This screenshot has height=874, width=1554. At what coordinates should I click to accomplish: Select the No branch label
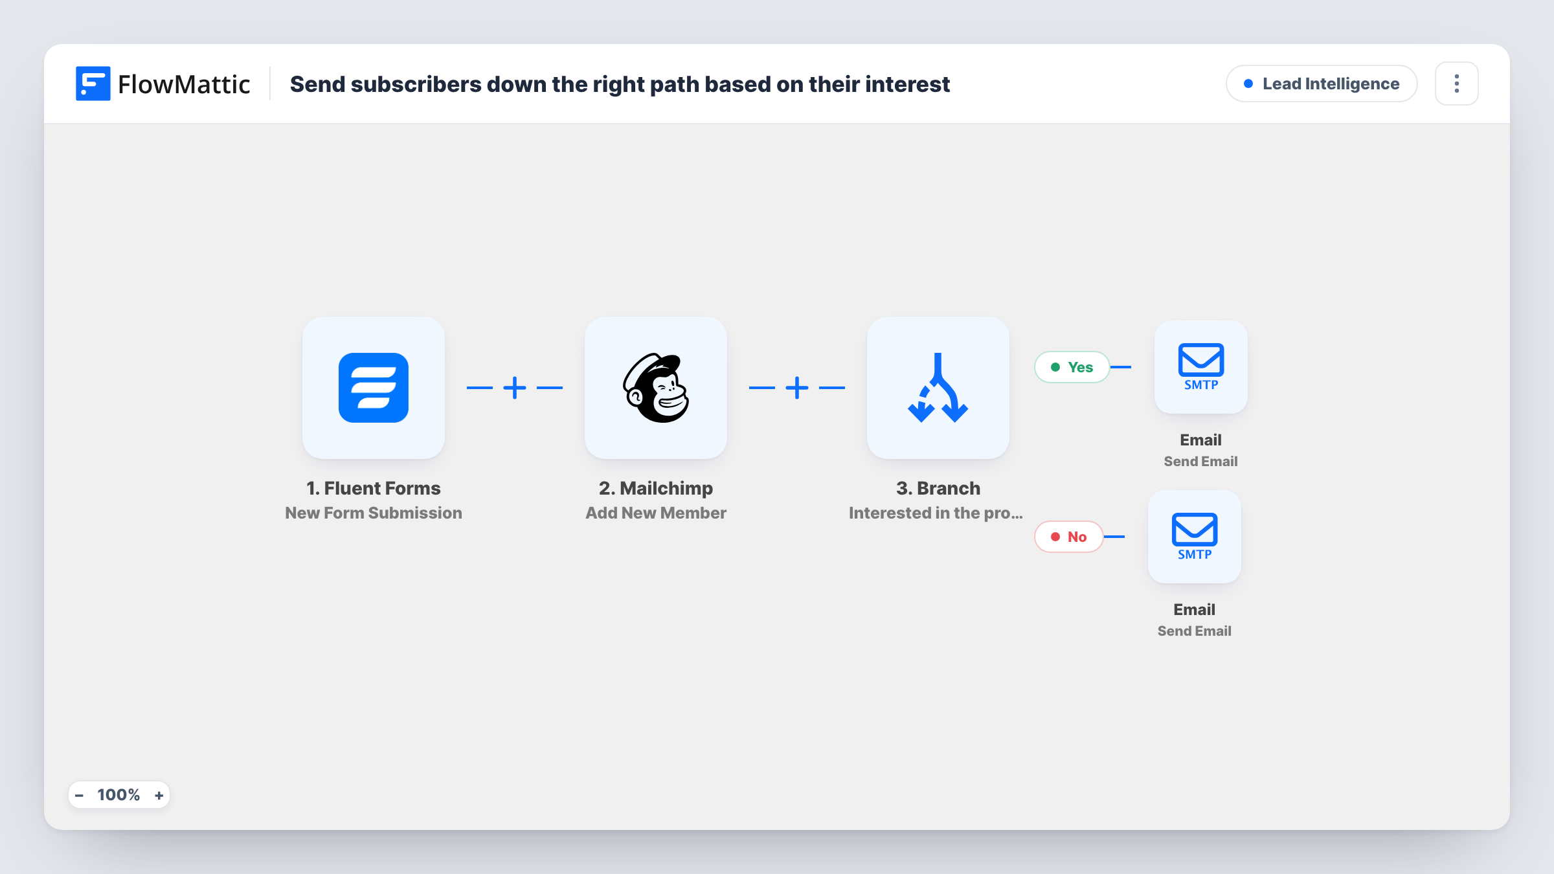click(1069, 537)
